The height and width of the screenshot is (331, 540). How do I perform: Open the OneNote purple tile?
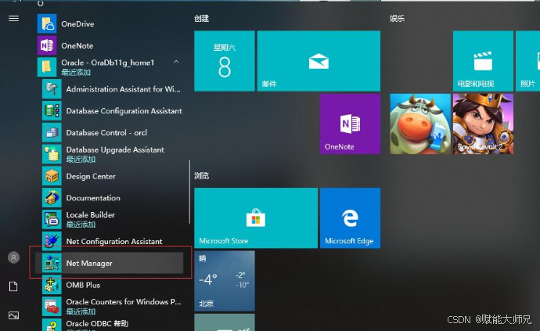(350, 124)
